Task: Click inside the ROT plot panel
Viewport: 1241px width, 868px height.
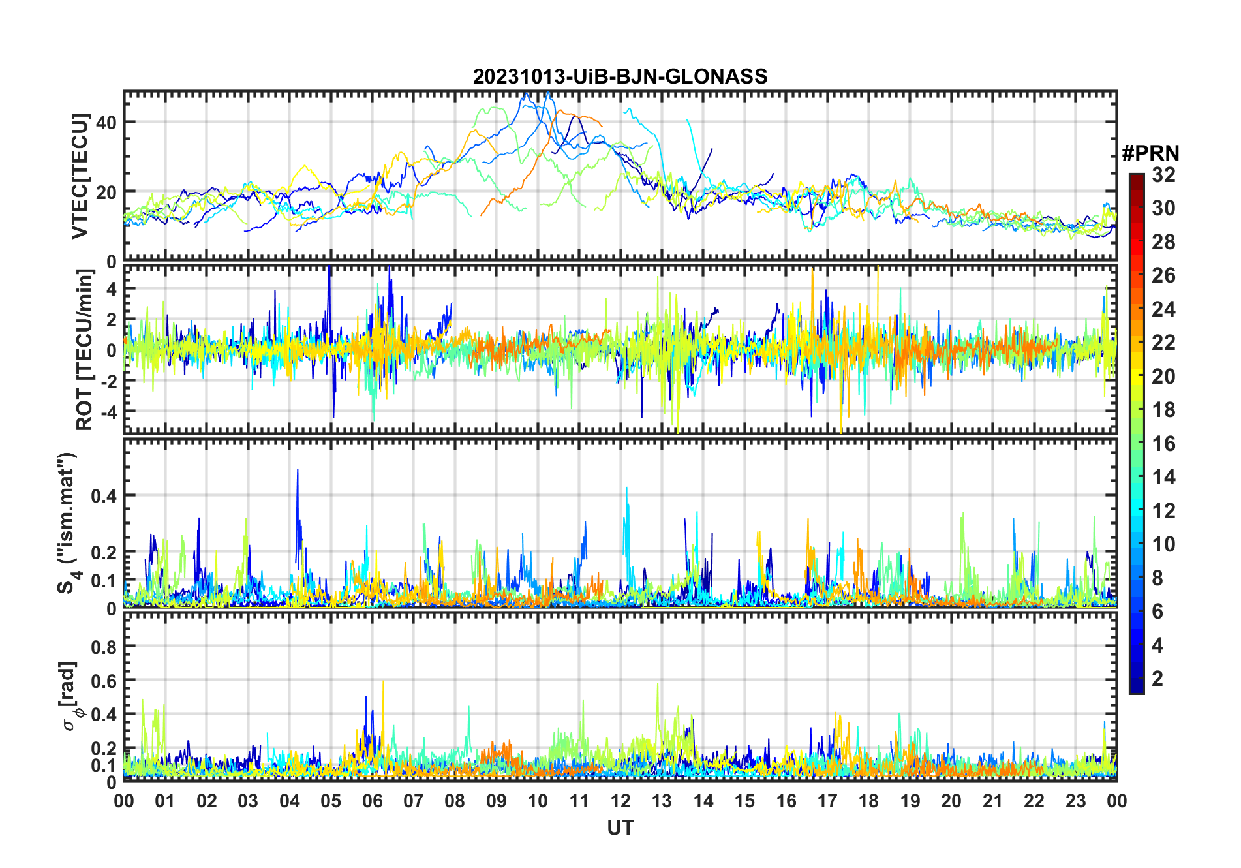Action: point(620,349)
